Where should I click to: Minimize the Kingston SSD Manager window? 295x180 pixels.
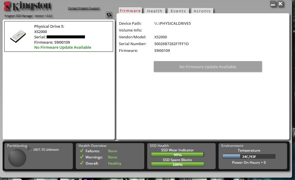pos(273,4)
